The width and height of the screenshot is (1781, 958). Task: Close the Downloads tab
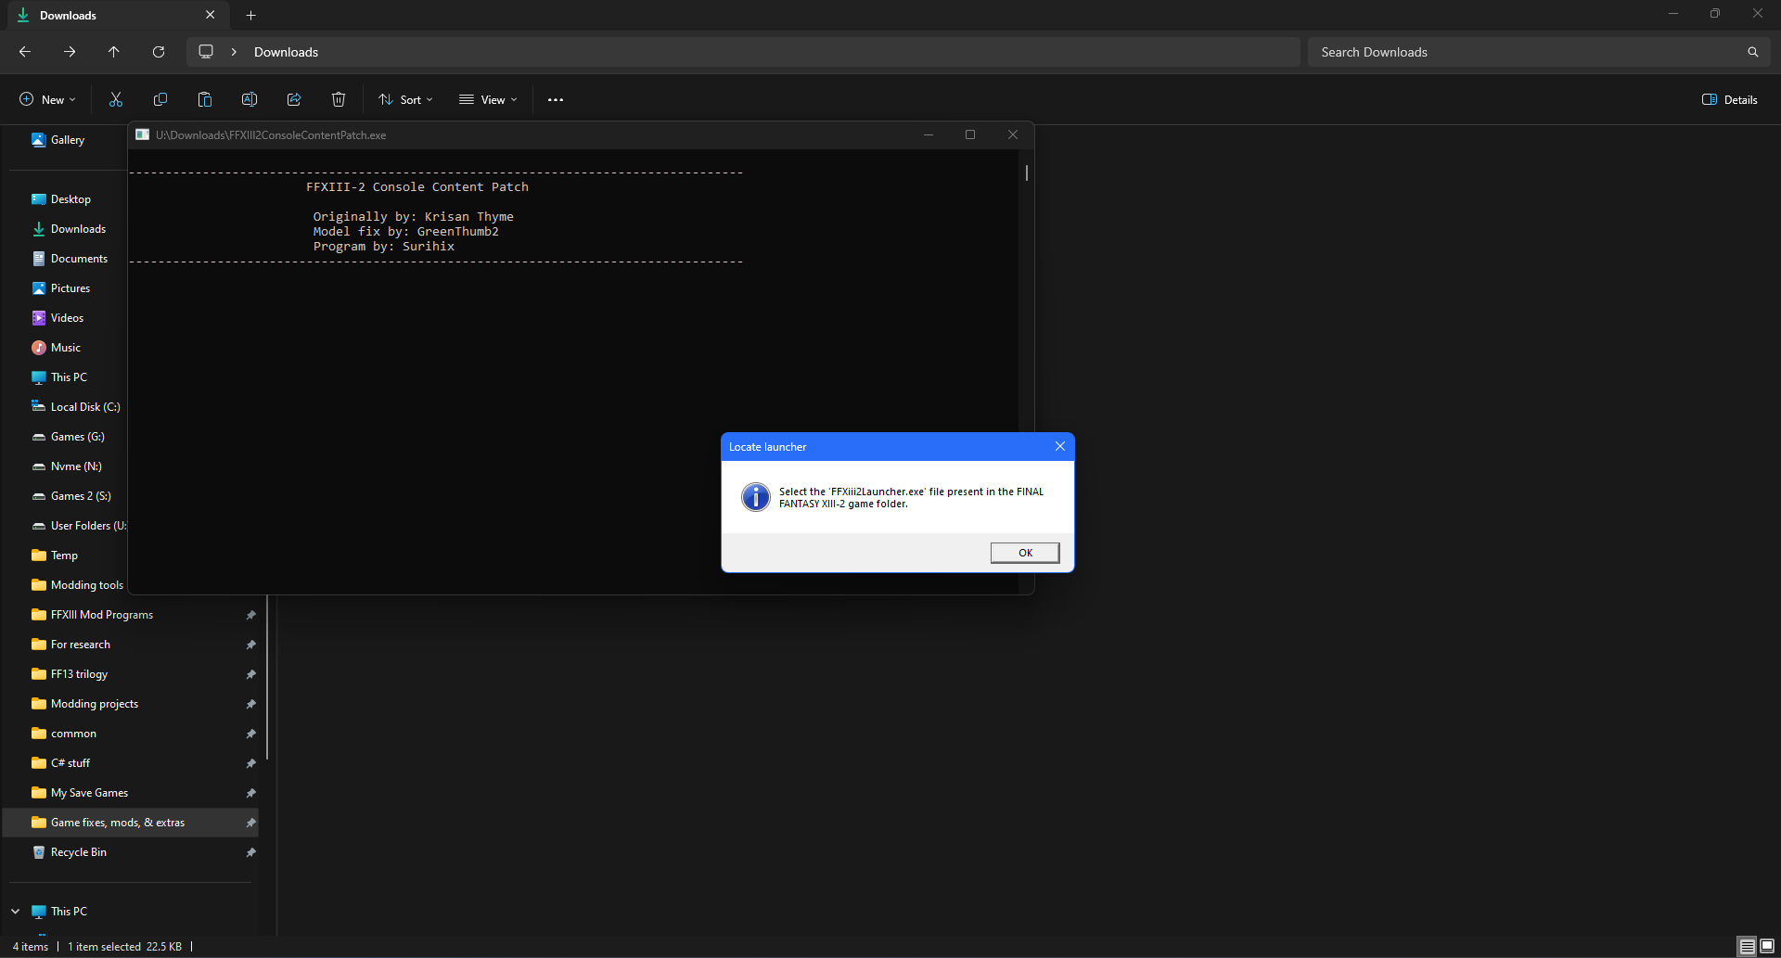click(x=210, y=15)
